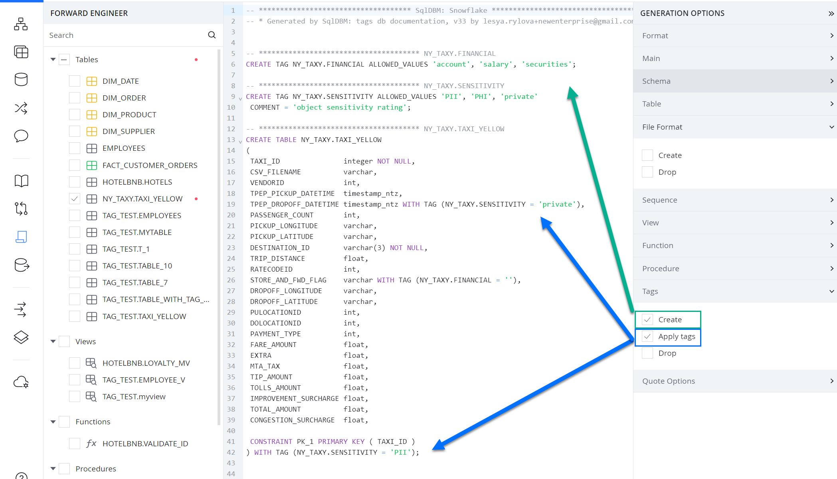Click the search magnifier icon
The width and height of the screenshot is (837, 479).
(212, 35)
